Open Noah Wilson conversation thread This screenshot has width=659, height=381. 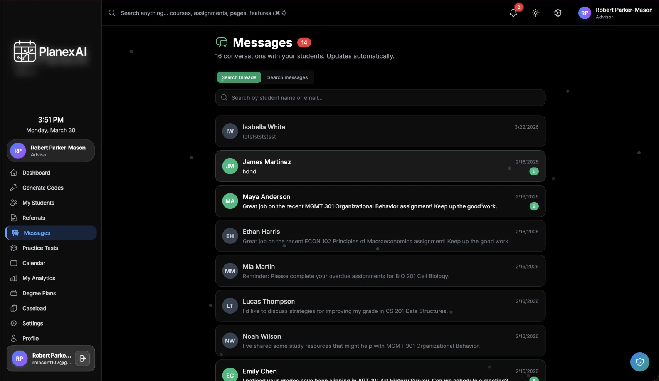click(x=380, y=341)
